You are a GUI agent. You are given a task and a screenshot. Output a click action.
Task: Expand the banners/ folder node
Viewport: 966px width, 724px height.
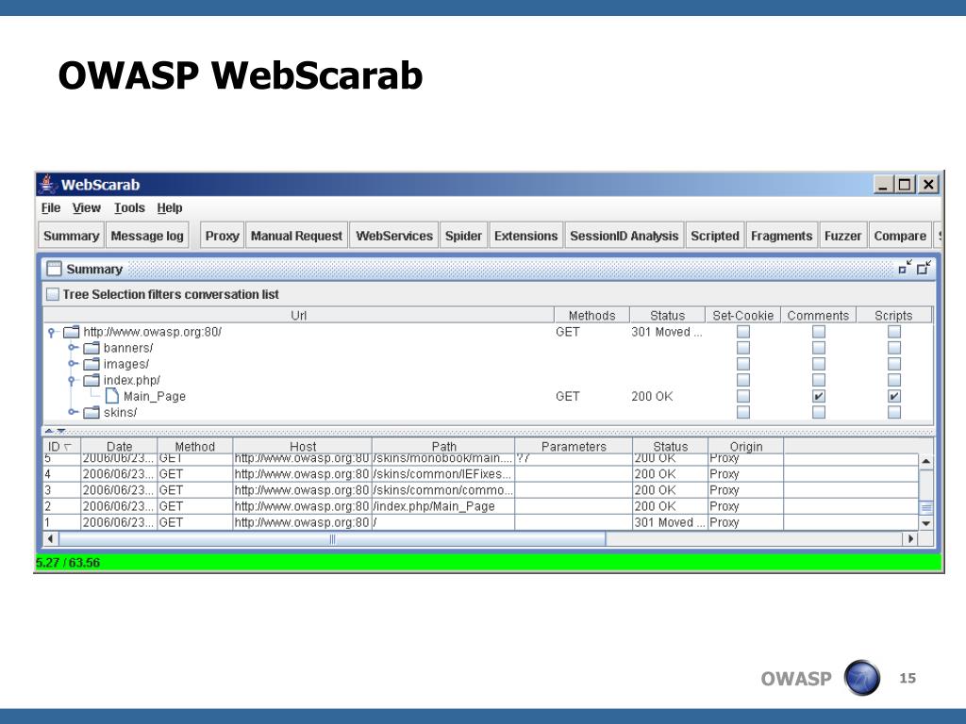coord(72,347)
